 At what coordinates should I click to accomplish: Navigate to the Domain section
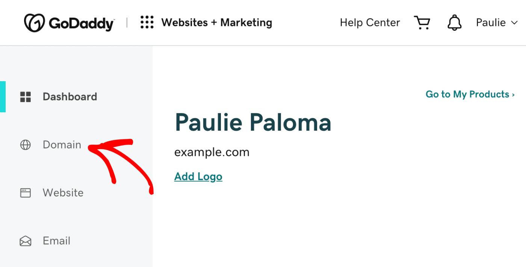click(62, 145)
